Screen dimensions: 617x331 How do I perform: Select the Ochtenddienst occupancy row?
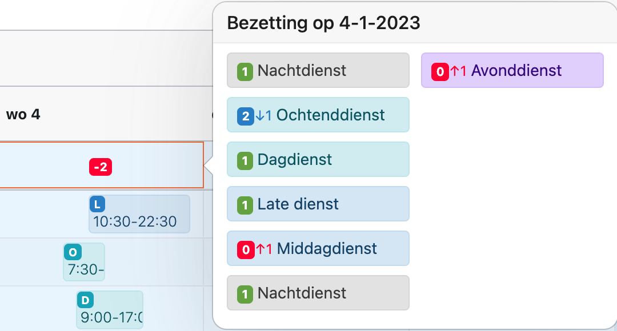[318, 115]
